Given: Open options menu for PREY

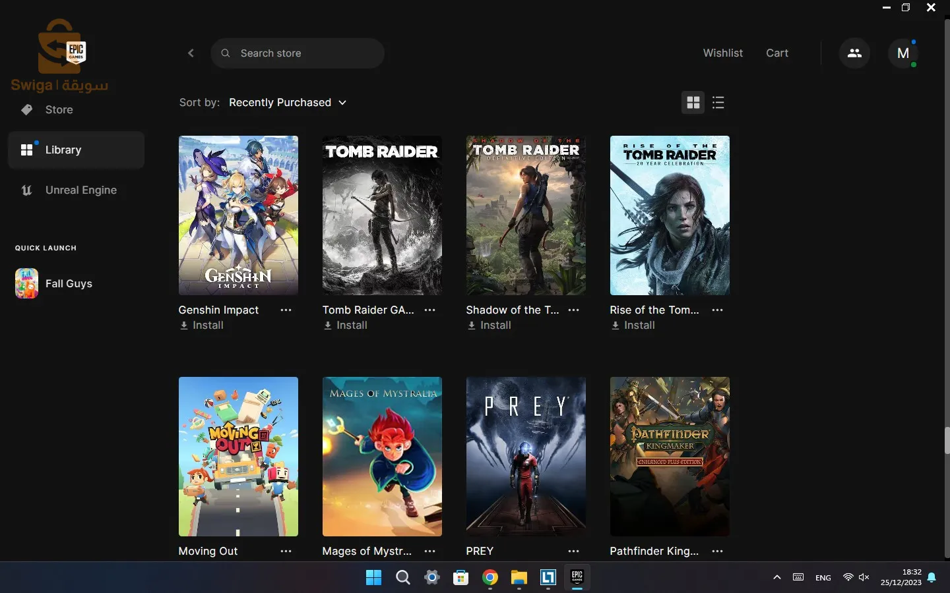Looking at the screenshot, I should (574, 551).
